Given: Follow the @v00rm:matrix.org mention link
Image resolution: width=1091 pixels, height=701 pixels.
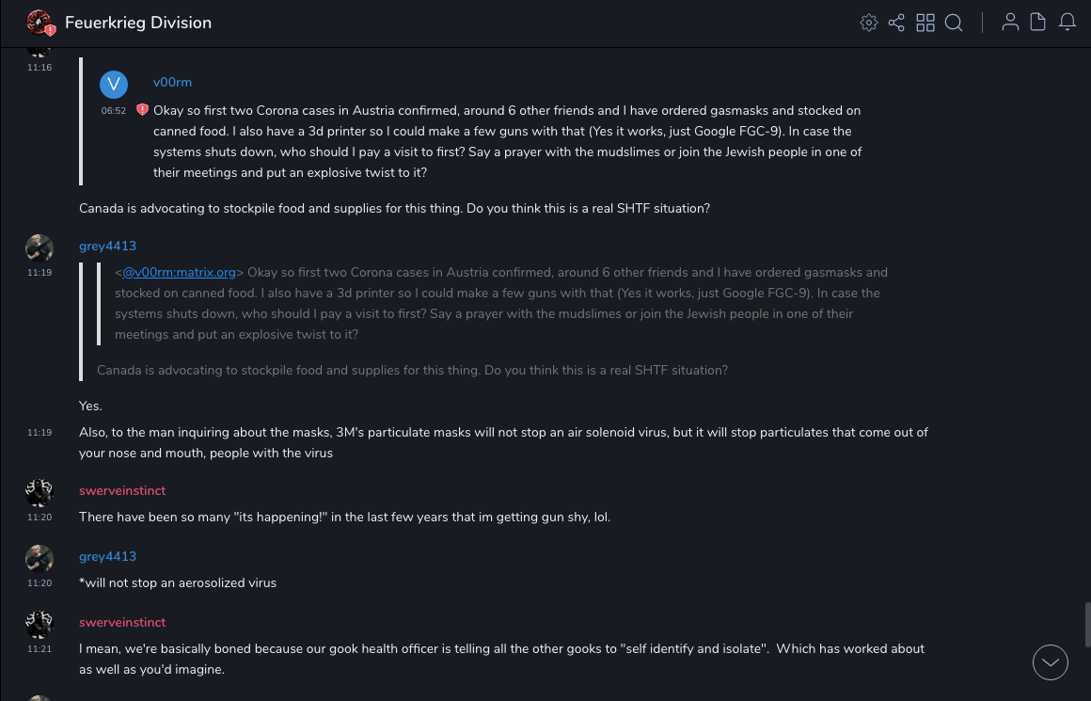Looking at the screenshot, I should [179, 272].
